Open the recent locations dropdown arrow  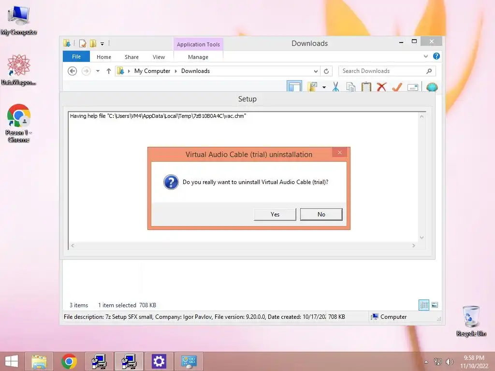[x=98, y=71]
